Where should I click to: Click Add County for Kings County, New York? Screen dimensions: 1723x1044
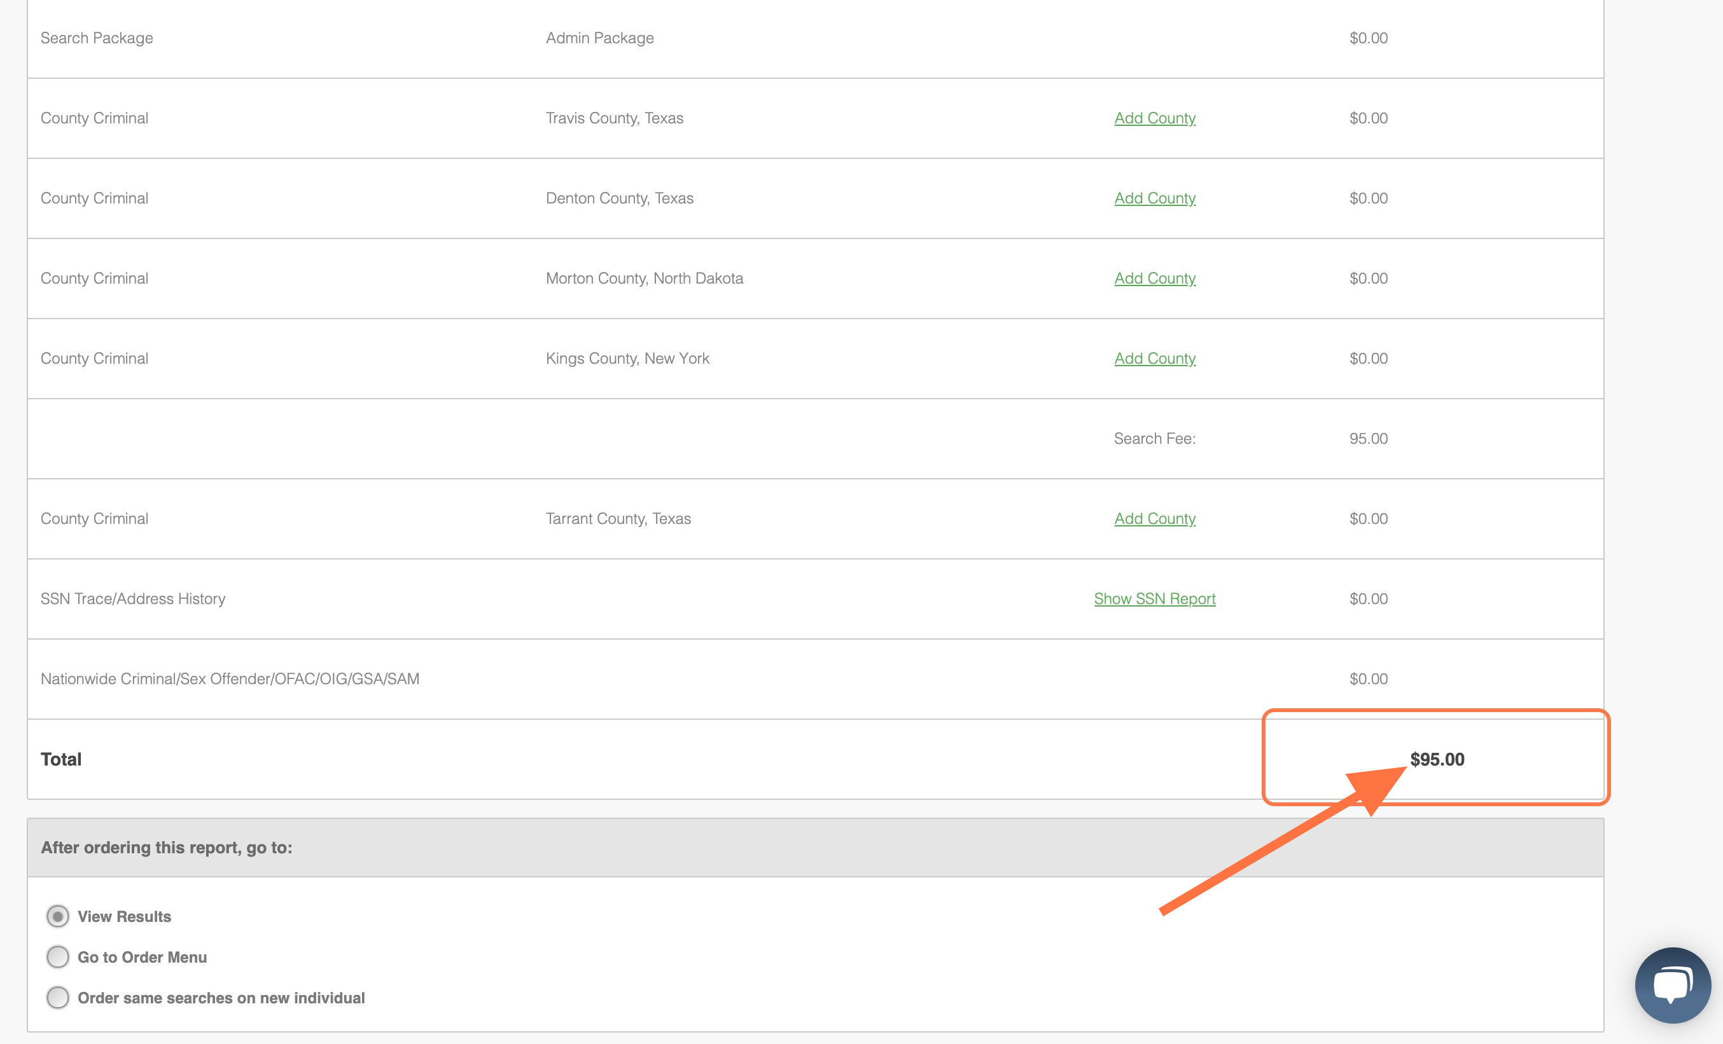click(x=1154, y=359)
